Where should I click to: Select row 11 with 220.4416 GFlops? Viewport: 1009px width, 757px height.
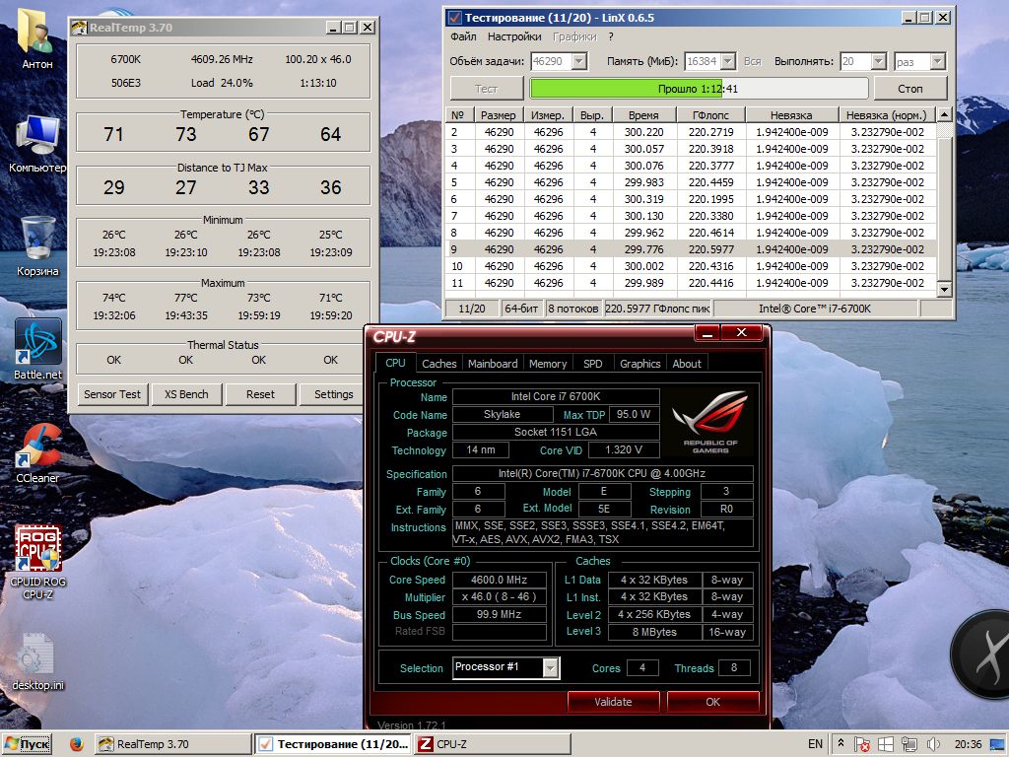point(691,283)
